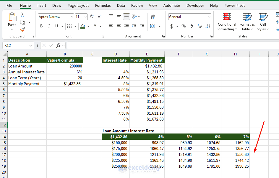The height and width of the screenshot is (178, 279).
Task: Open the Fill Color dropdown arrow
Action: pyautogui.click(x=88, y=26)
